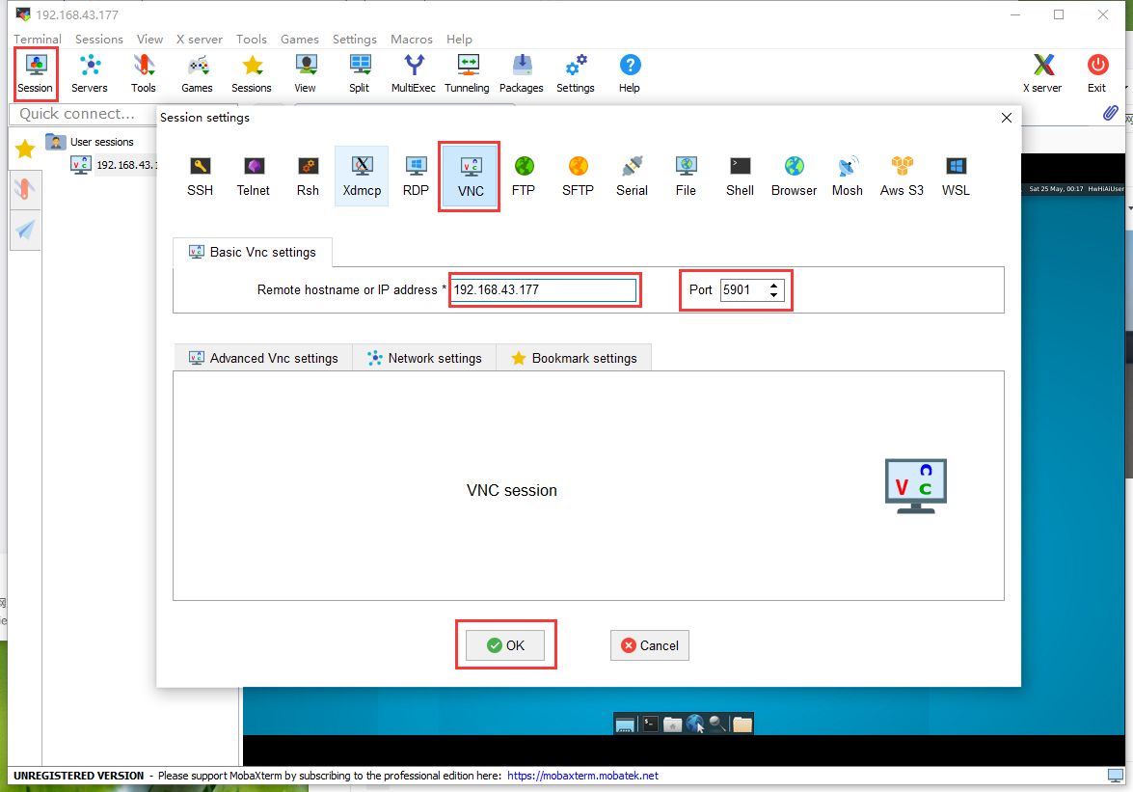Switch to Bookmark settings tab
The image size is (1133, 792).
(x=575, y=358)
